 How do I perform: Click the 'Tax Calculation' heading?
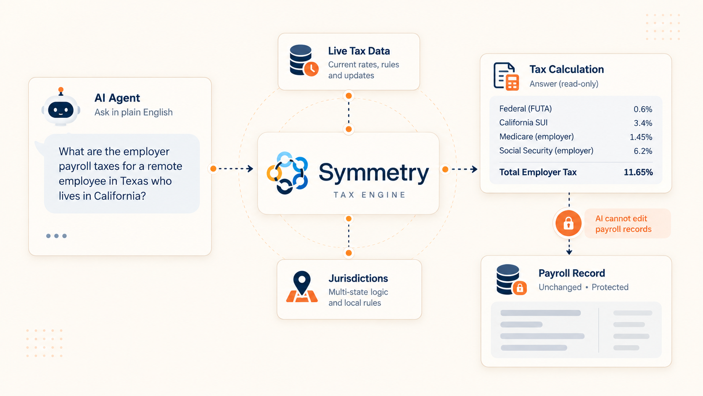pos(567,69)
